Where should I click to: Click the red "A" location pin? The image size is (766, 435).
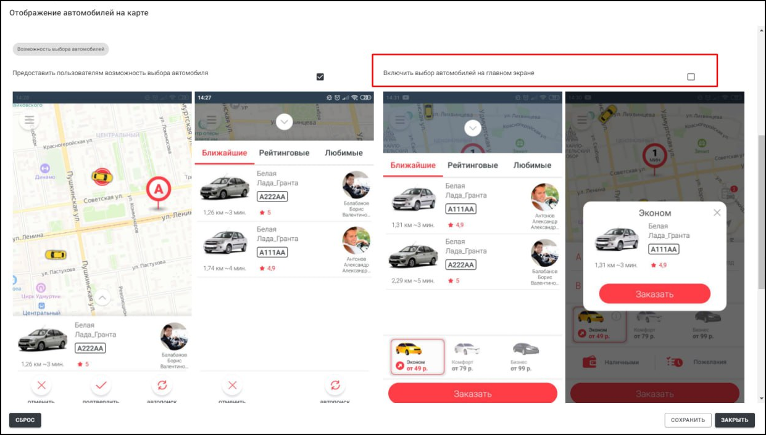coord(158,189)
